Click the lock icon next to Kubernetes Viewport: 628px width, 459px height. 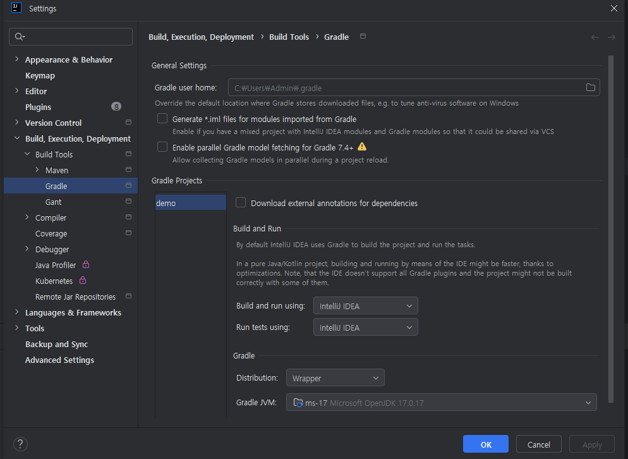pyautogui.click(x=83, y=280)
